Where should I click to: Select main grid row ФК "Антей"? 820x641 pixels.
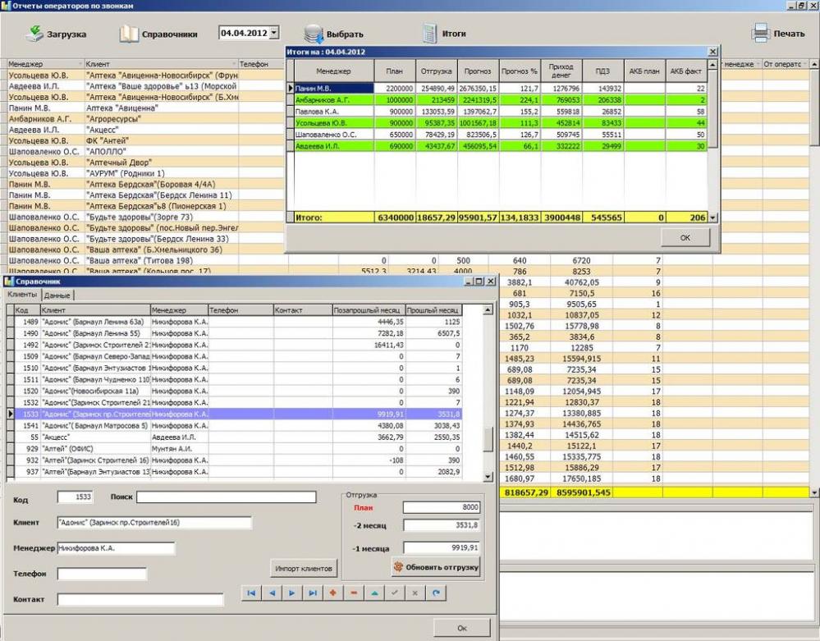(x=146, y=140)
